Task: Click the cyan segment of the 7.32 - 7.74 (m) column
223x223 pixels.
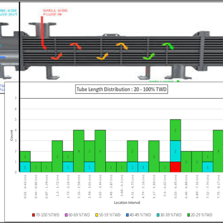Action: point(208,167)
